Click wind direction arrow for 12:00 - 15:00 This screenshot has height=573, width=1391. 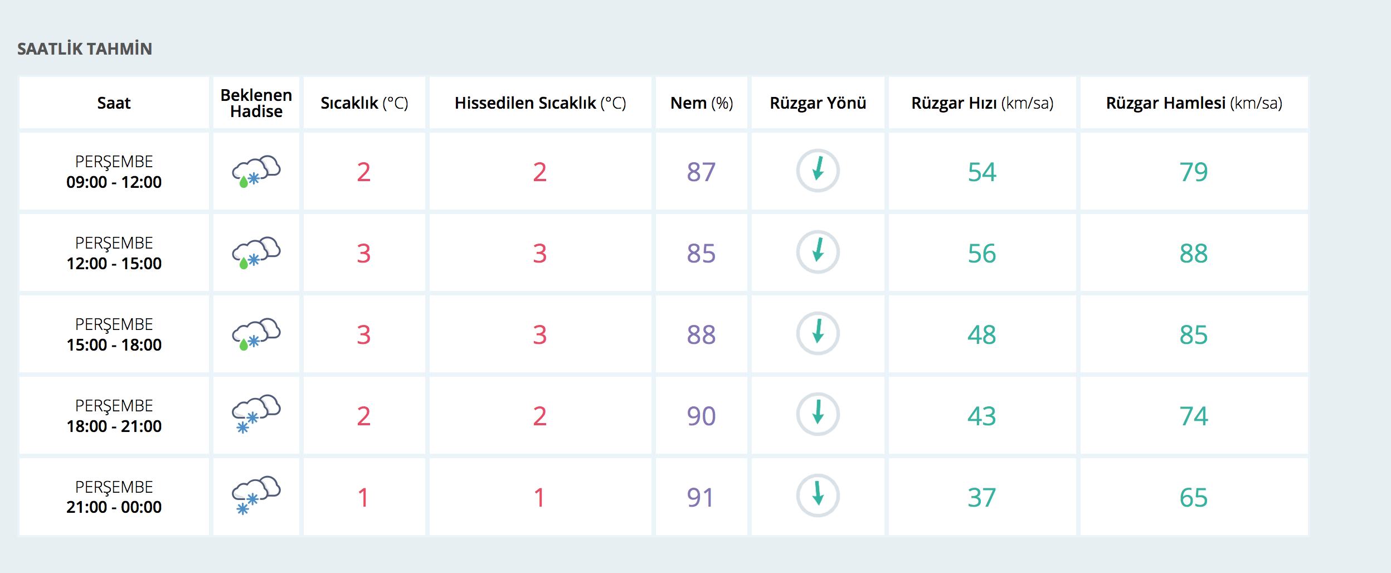coord(818,252)
